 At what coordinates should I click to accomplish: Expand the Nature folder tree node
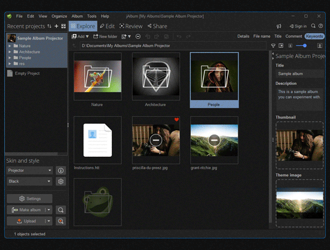[9, 46]
